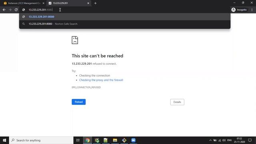The width and height of the screenshot is (256, 144).
Task: Click the This site can't be reached heading
Action: [x=98, y=56]
